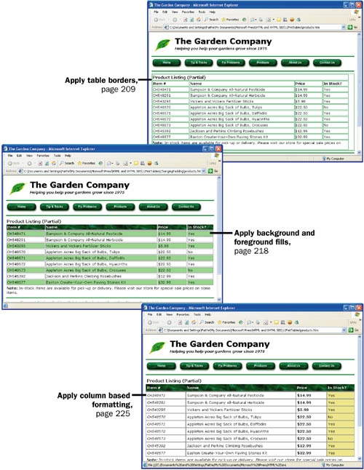This screenshot has width=364, height=470.
Task: Click 'Product Listing (Partial)' caption in middle window
Action: click(34, 221)
